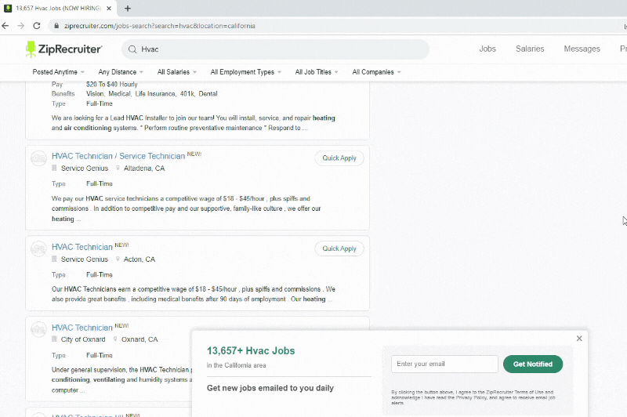
Task: Click the '13,657+ Hvac Jobs' popup heading
Action: coord(251,350)
